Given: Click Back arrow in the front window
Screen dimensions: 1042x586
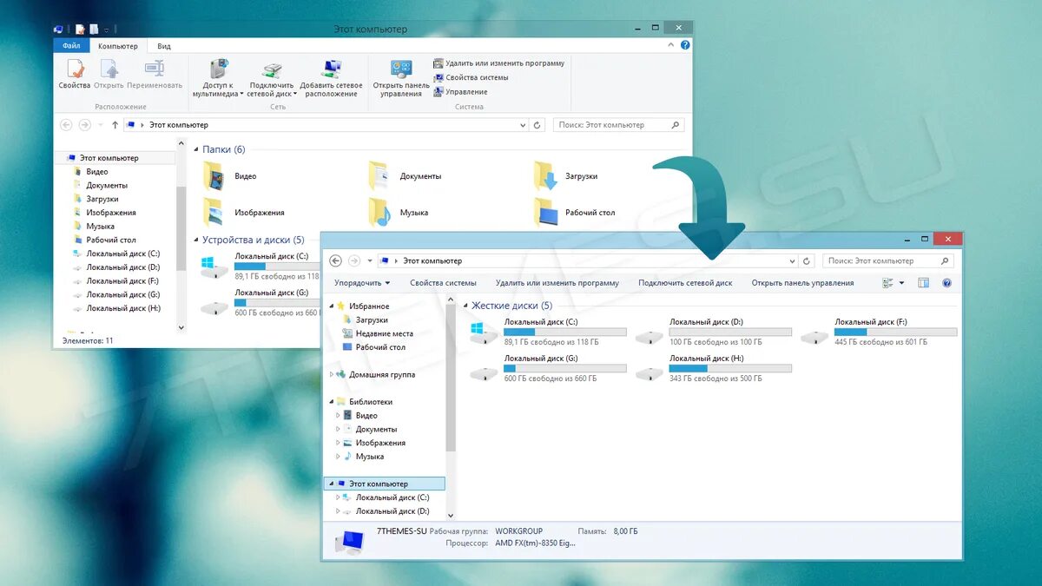Looking at the screenshot, I should coord(335,260).
